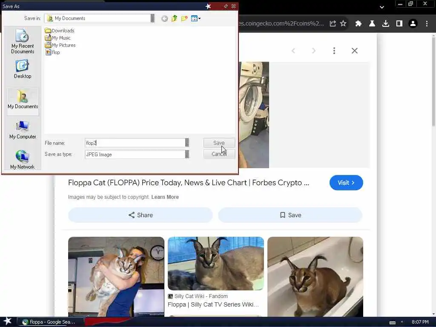Go up one folder level
The height and width of the screenshot is (327, 436).
click(174, 19)
